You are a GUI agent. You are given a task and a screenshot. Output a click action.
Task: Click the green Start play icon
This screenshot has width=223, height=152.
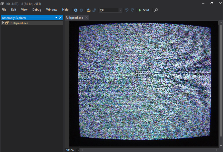pyautogui.click(x=140, y=10)
